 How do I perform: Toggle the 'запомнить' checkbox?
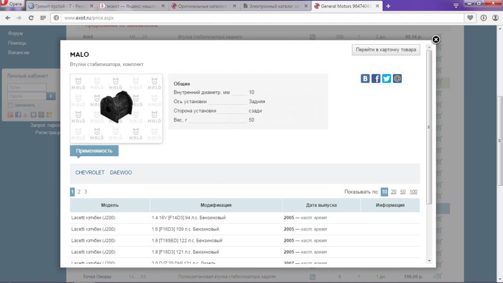(10, 105)
